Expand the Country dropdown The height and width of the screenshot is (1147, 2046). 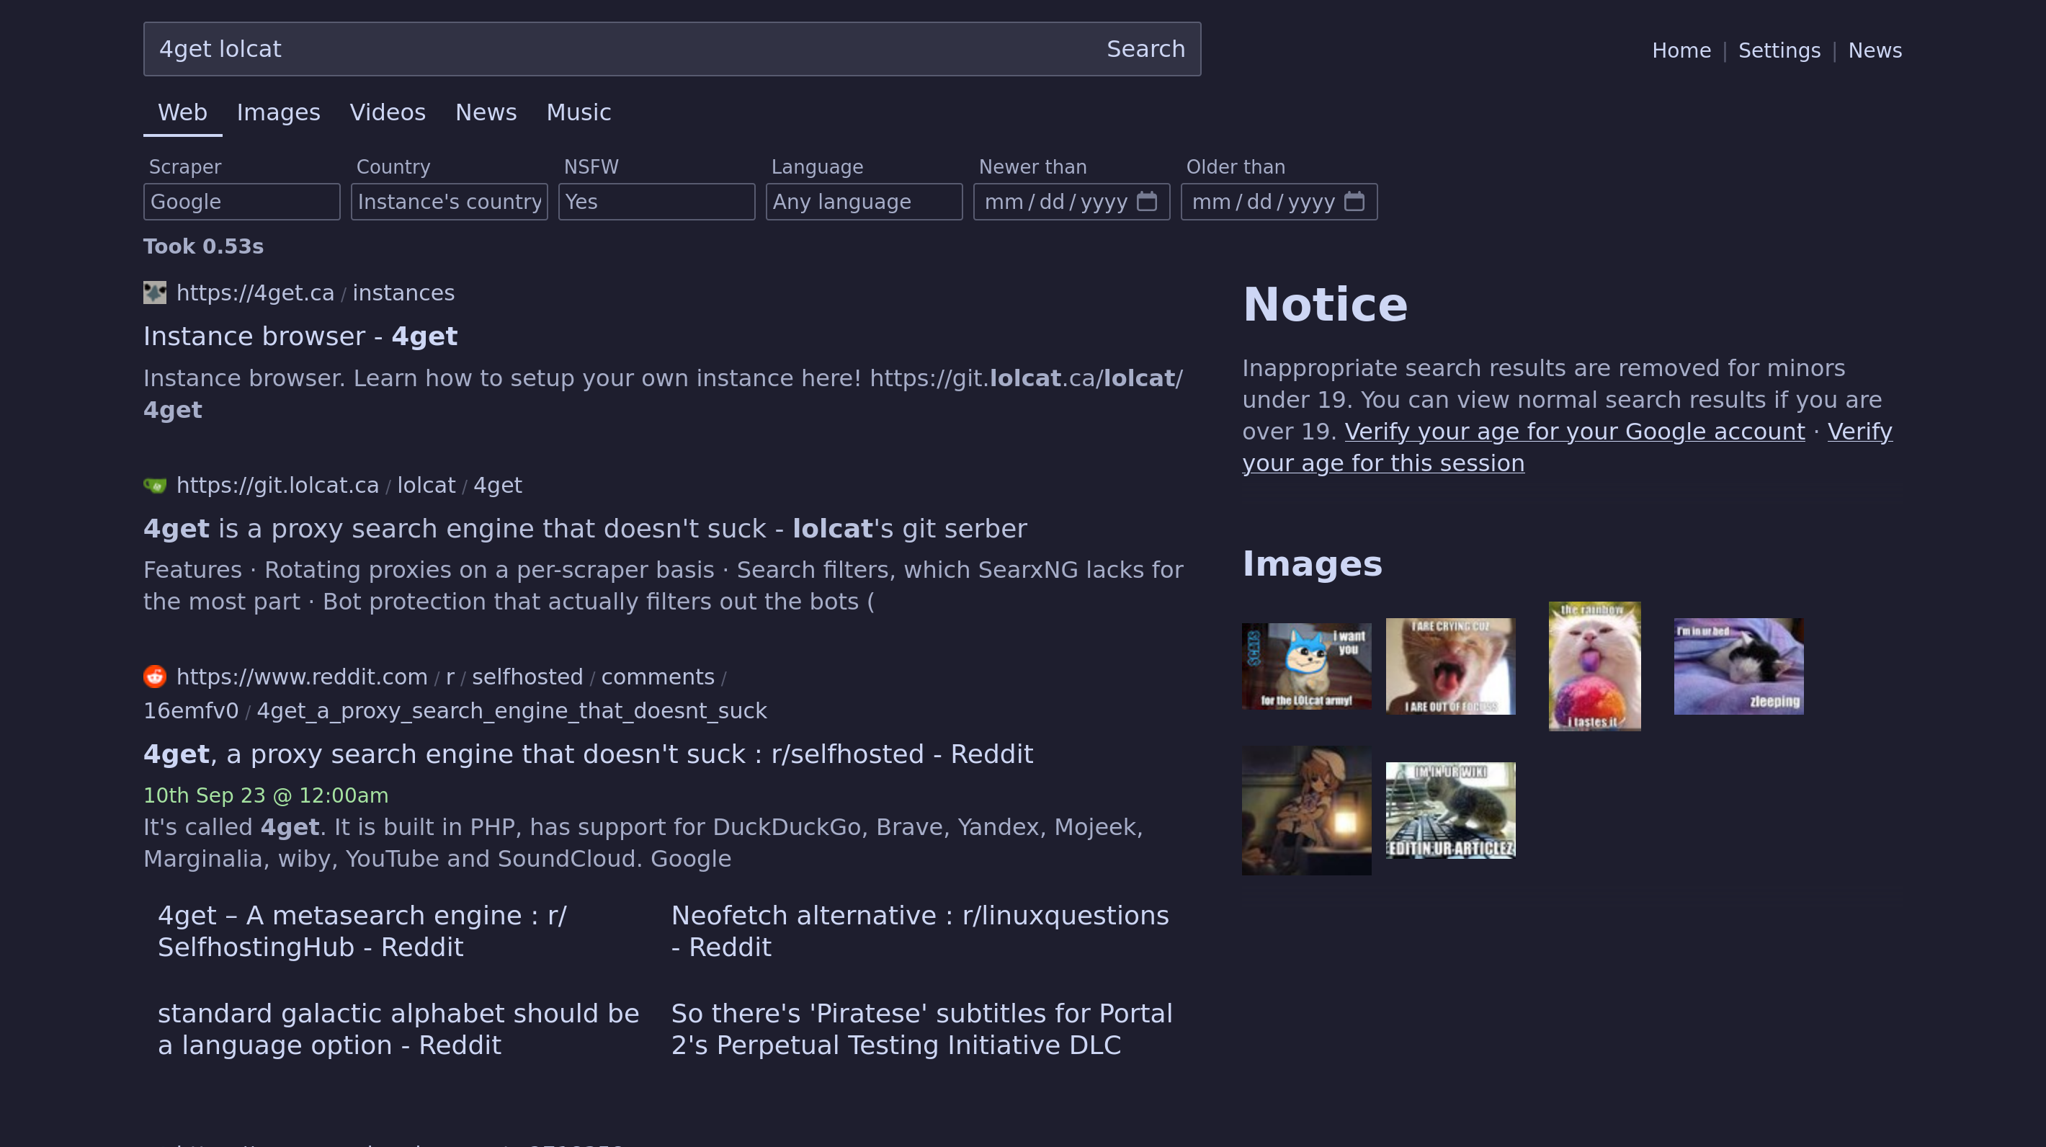[449, 202]
